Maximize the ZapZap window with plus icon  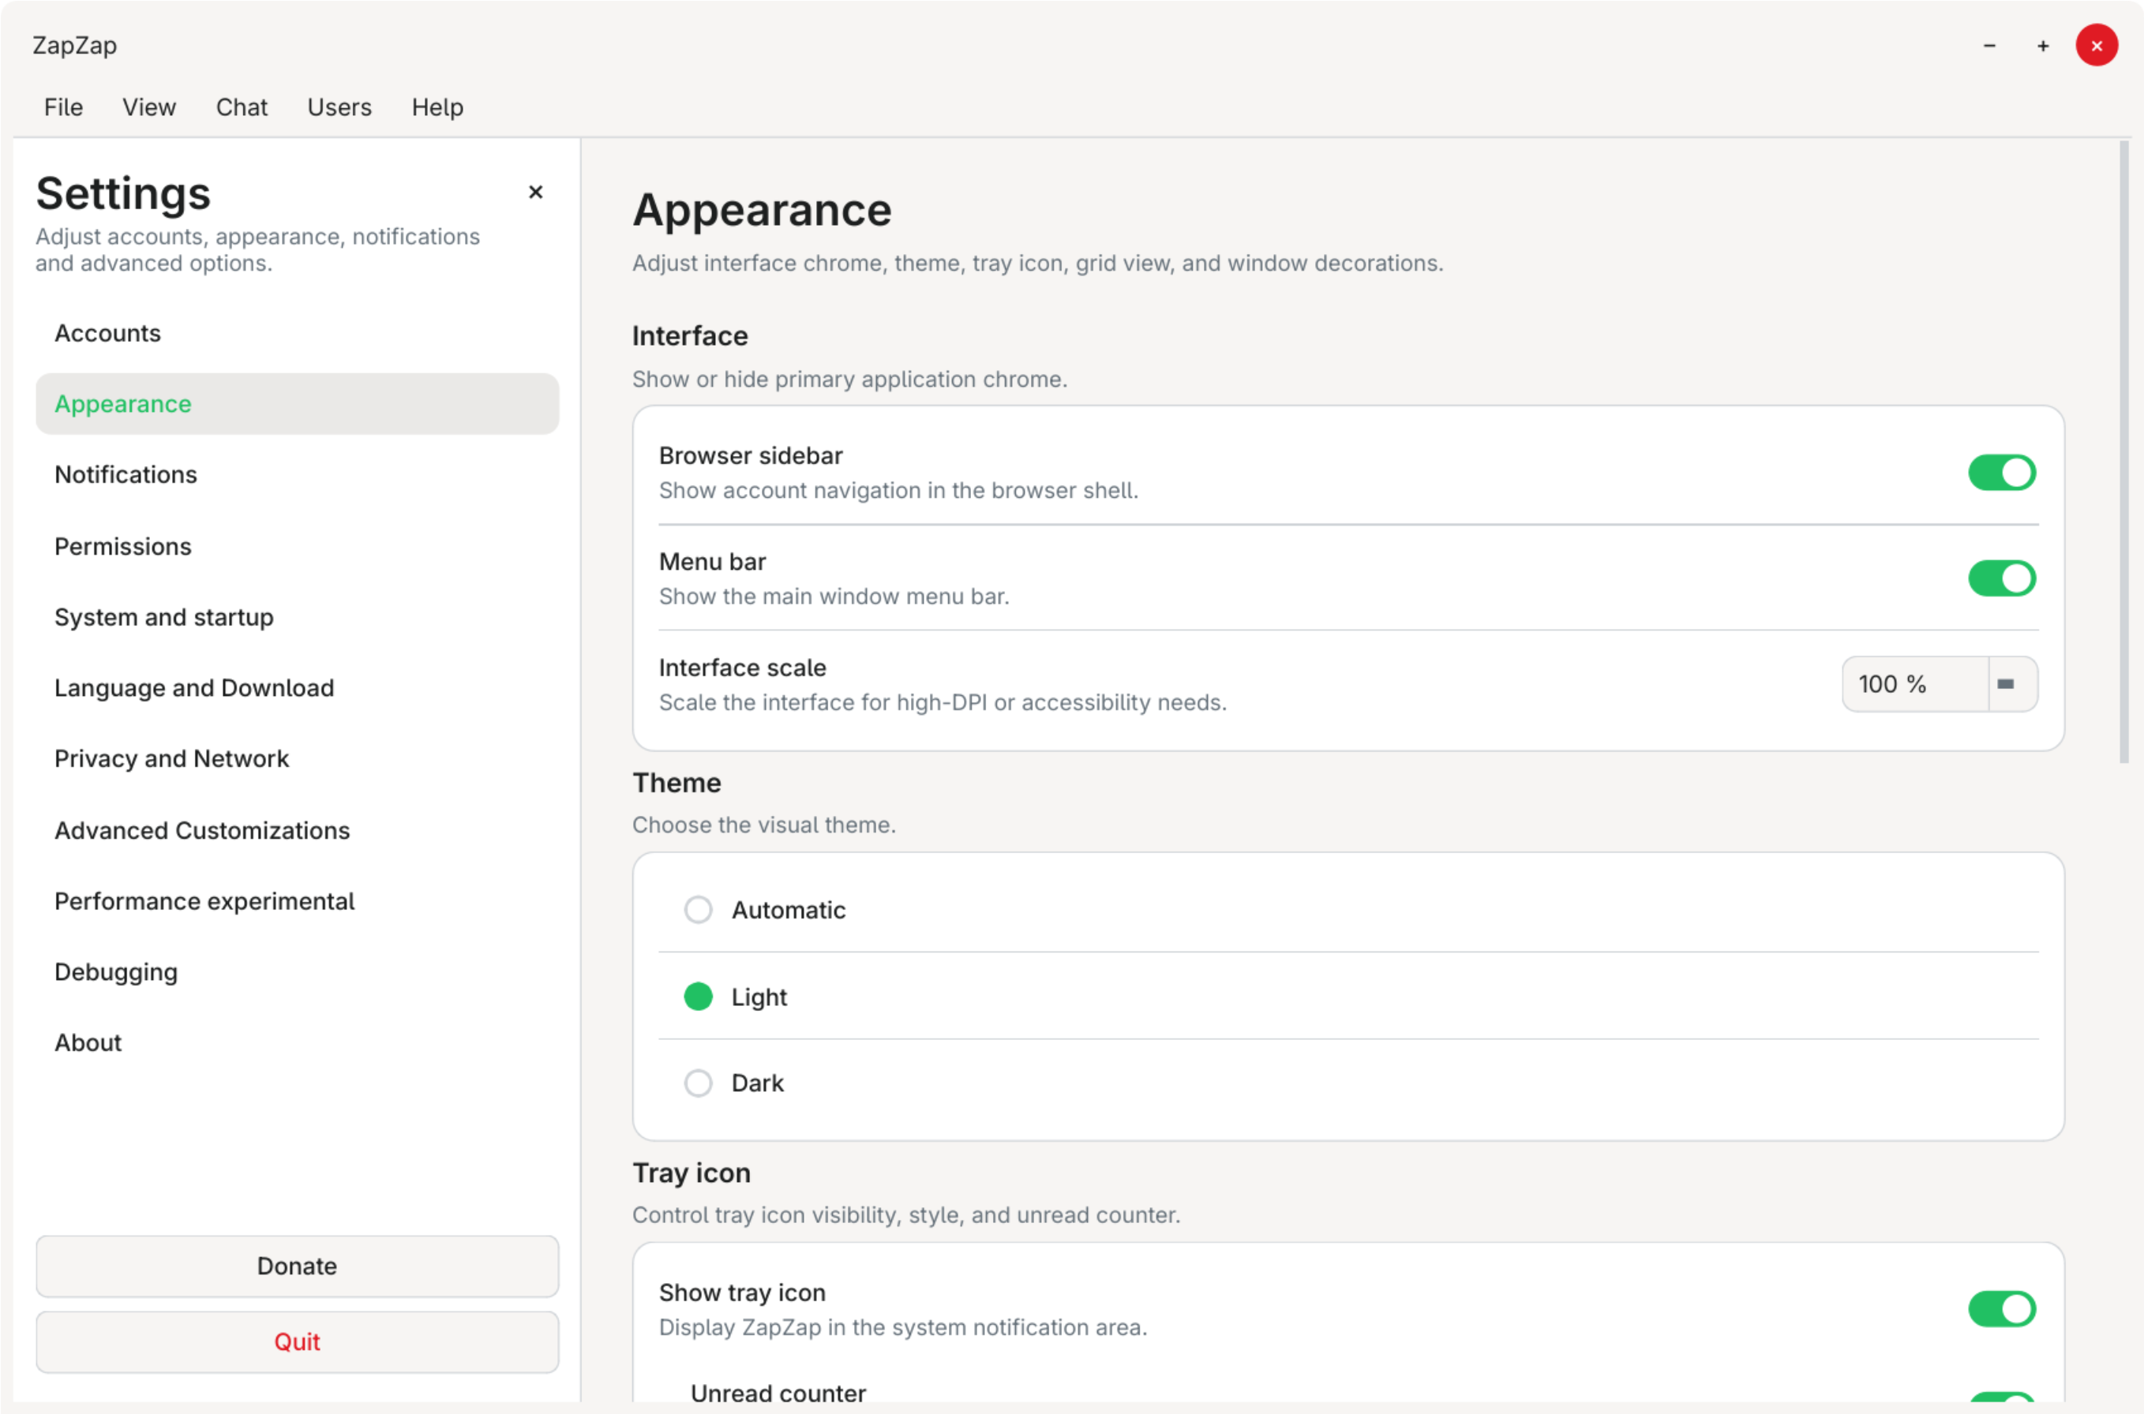(2042, 45)
